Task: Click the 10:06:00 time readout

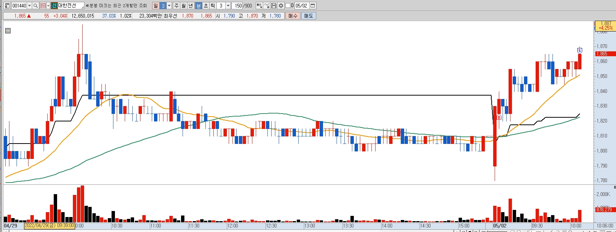Action: tap(605, 226)
